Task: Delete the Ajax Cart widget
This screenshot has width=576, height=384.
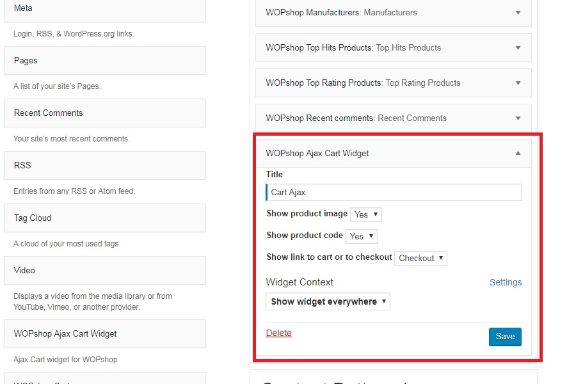Action: (278, 333)
